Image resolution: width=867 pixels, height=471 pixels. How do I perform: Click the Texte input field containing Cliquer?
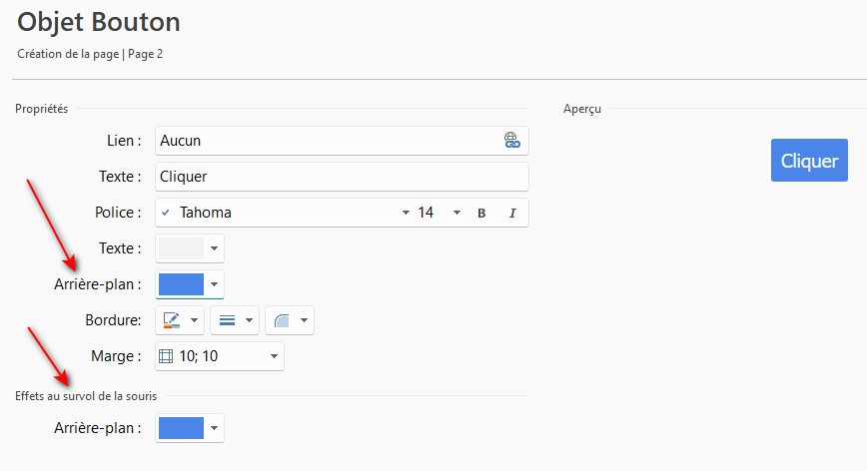point(342,177)
